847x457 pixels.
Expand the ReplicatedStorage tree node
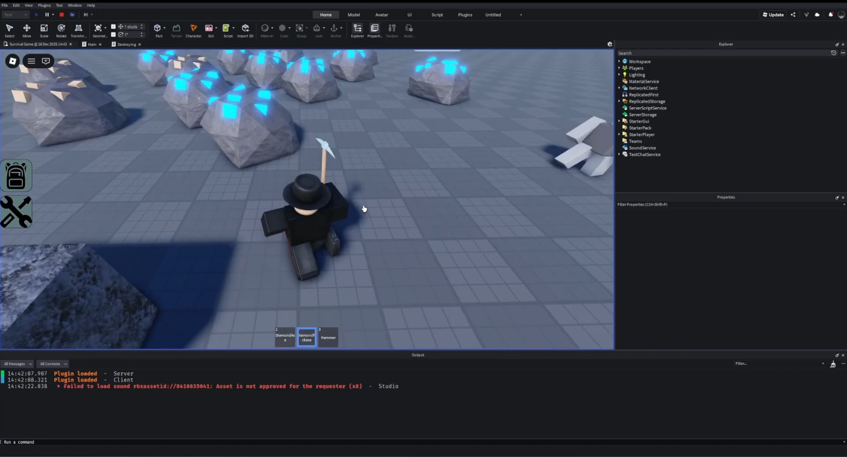click(x=619, y=102)
